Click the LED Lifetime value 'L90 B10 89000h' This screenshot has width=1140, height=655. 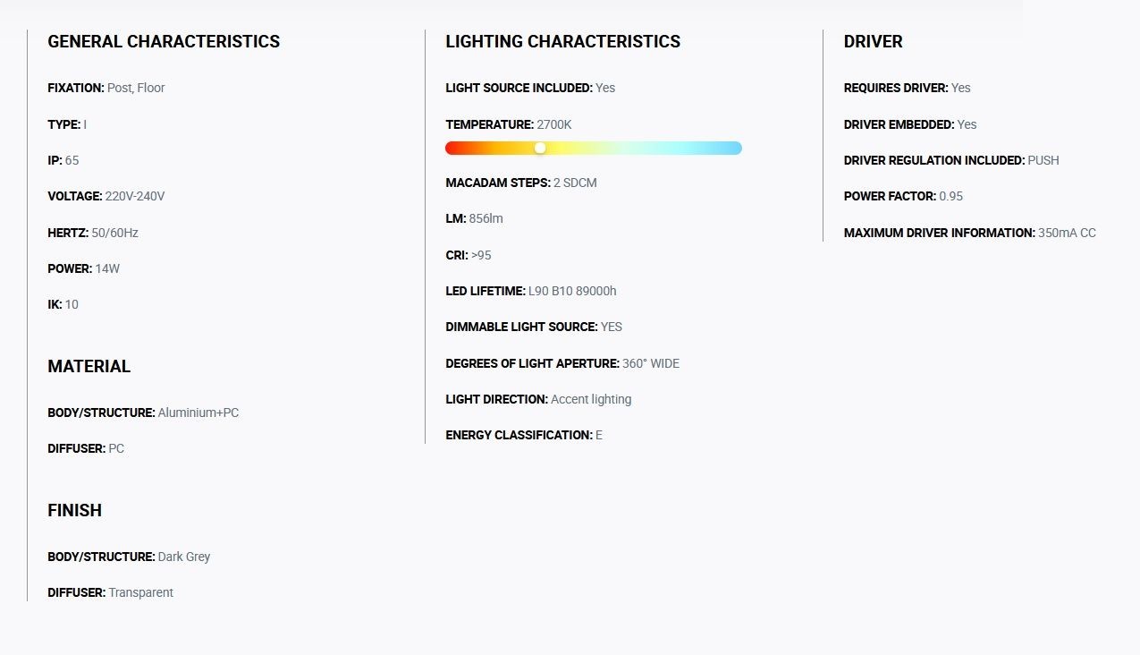coord(572,291)
